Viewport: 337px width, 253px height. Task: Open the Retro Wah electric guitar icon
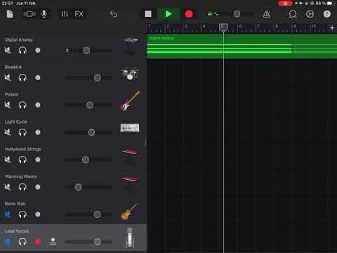click(129, 212)
